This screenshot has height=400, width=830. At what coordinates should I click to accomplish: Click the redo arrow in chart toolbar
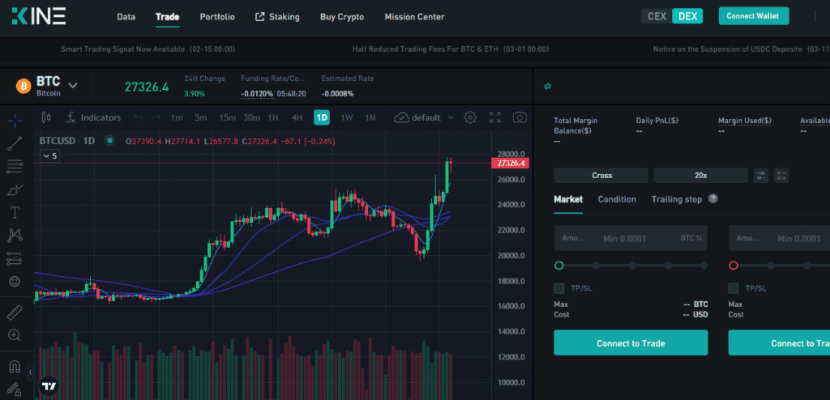pyautogui.click(x=156, y=117)
